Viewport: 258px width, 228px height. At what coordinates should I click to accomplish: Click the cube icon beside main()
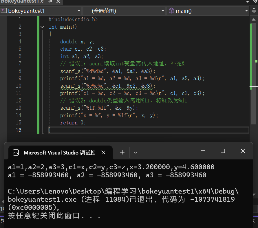[x=171, y=11]
